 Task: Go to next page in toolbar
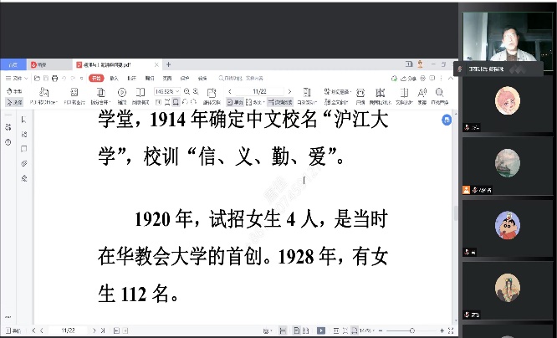pyautogui.click(x=289, y=91)
